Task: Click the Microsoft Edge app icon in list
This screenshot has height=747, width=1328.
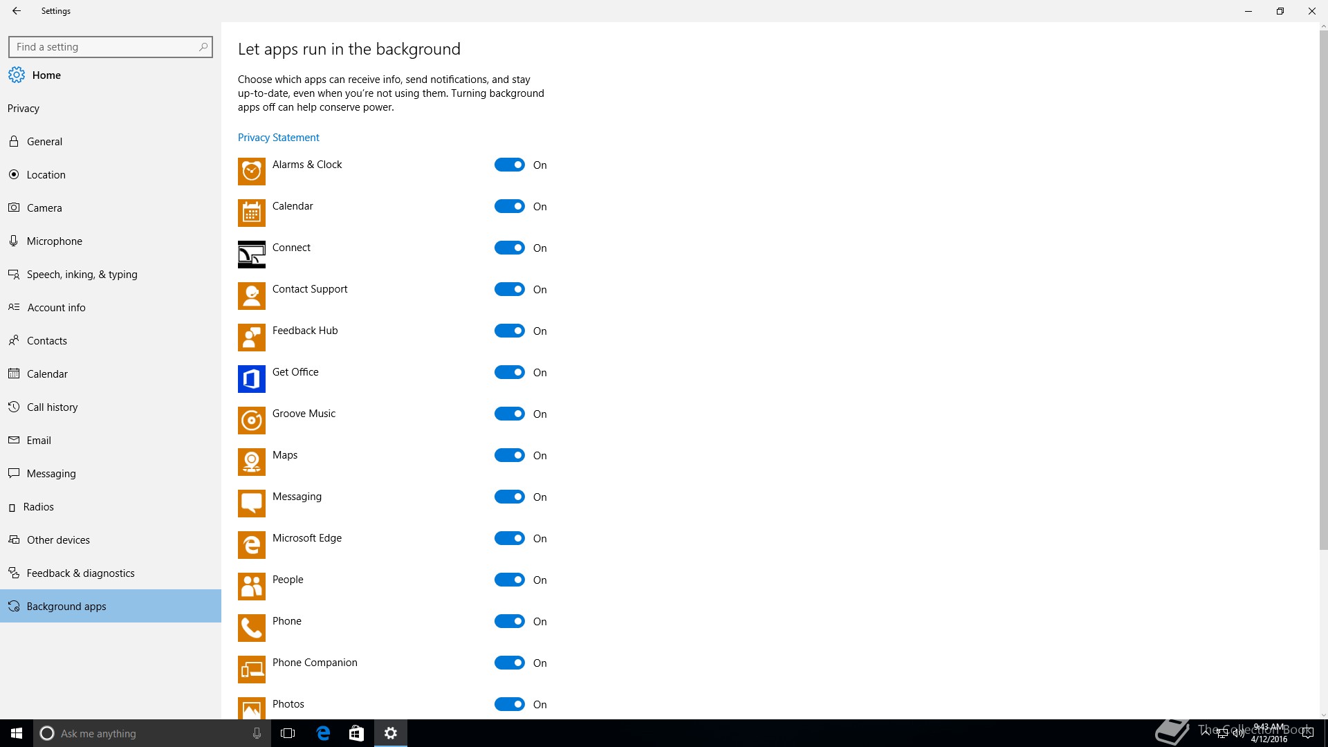Action: (x=252, y=545)
